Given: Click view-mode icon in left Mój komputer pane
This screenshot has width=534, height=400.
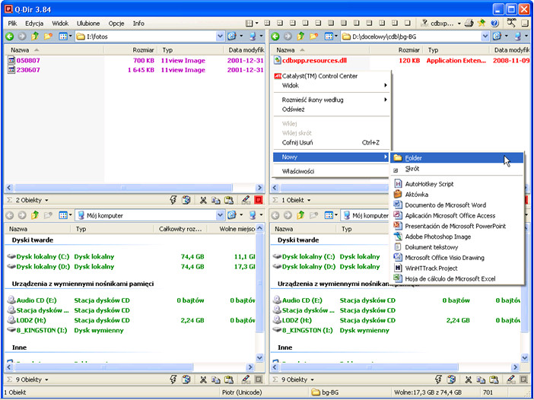Looking at the screenshot, I should 63,215.
